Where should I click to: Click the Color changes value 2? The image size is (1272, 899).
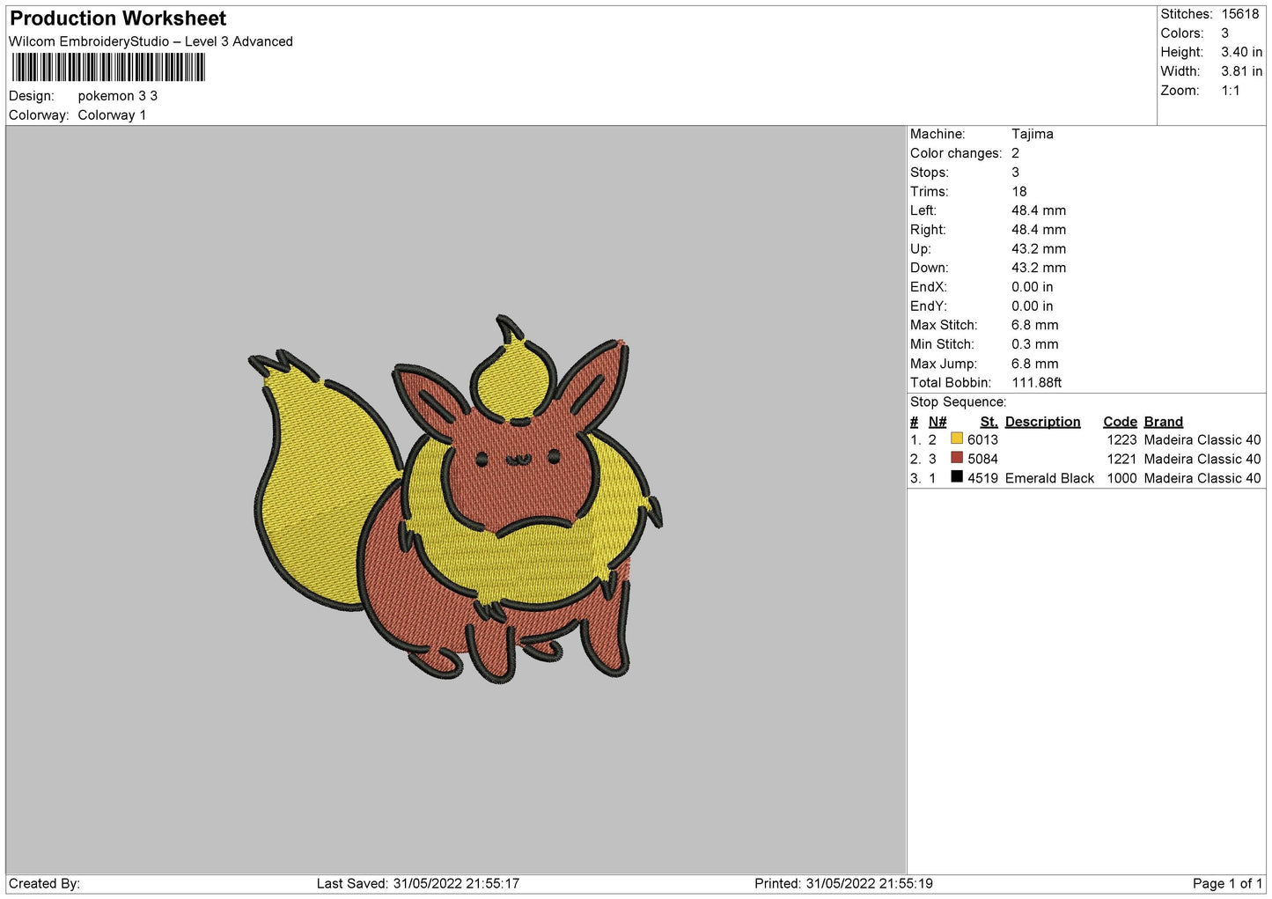click(1015, 153)
